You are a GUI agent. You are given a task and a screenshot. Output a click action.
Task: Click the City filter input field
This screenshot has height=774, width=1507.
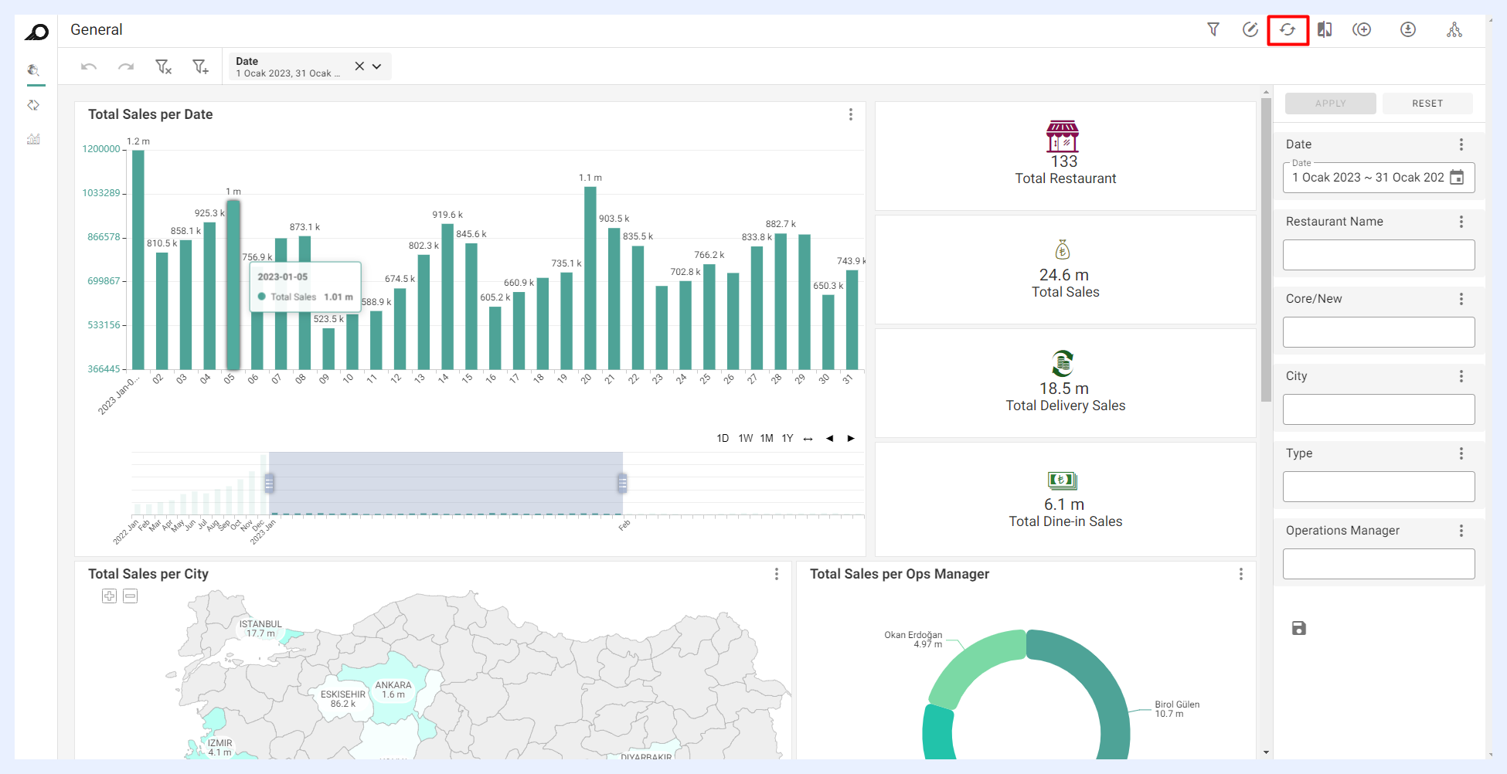1379,409
